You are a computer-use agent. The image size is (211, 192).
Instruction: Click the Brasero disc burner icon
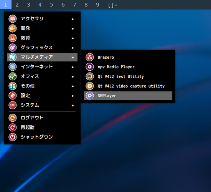pyautogui.click(x=90, y=57)
